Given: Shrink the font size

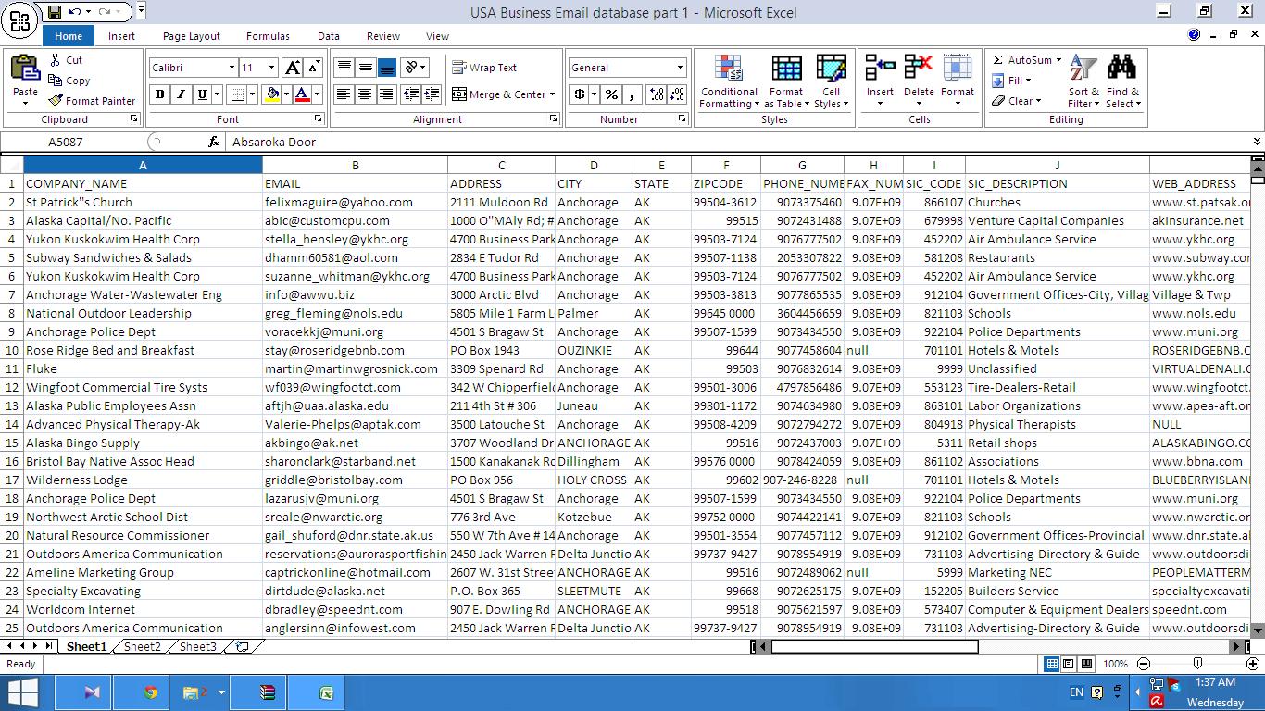Looking at the screenshot, I should tap(313, 68).
